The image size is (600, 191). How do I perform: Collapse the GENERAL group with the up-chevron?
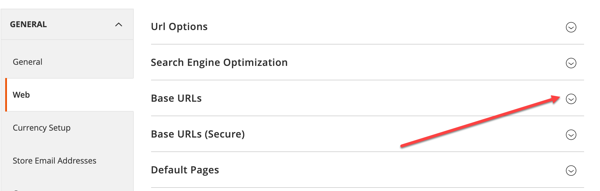119,25
